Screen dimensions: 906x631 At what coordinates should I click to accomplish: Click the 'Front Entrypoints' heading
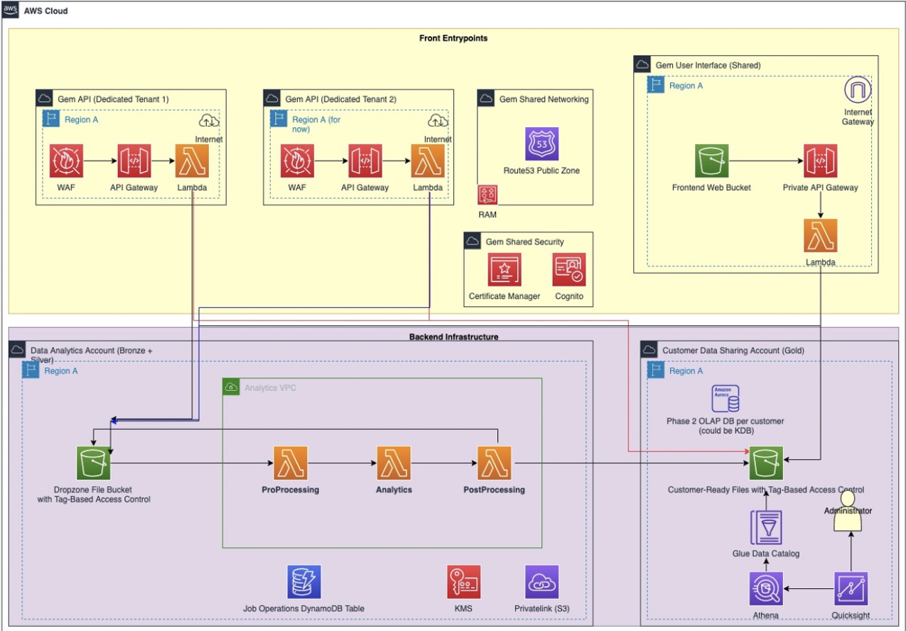pyautogui.click(x=453, y=38)
